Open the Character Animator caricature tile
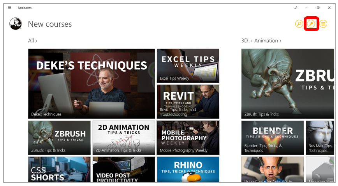Screen dimensions: 338x186 click(x=273, y=169)
